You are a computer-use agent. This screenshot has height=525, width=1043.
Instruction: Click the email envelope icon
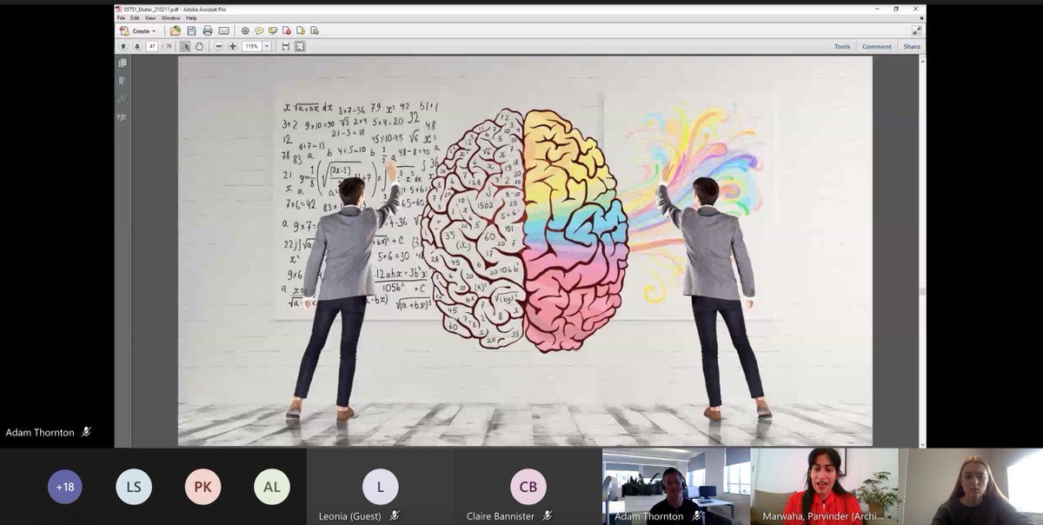tap(223, 30)
